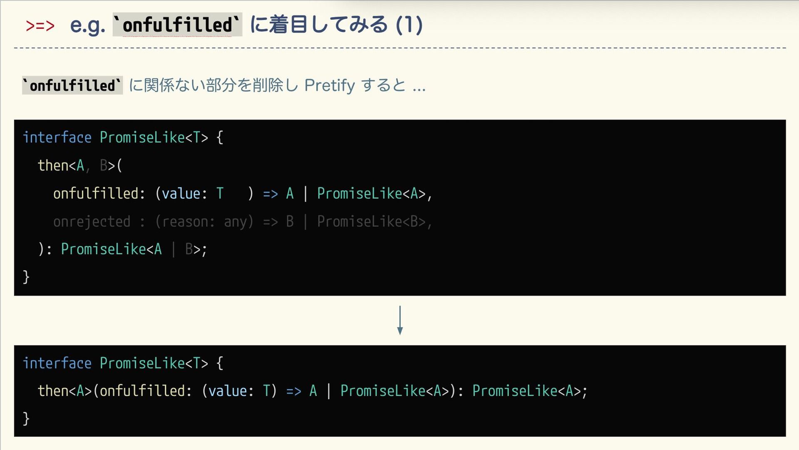
Task: Click 'then<A>' in the bottom code block
Action: tap(65, 391)
